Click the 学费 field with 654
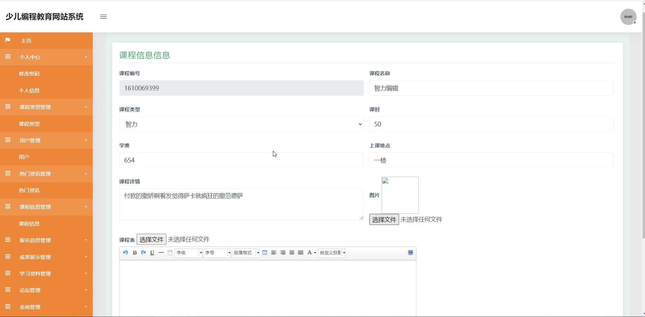The height and width of the screenshot is (317, 645). point(242,160)
